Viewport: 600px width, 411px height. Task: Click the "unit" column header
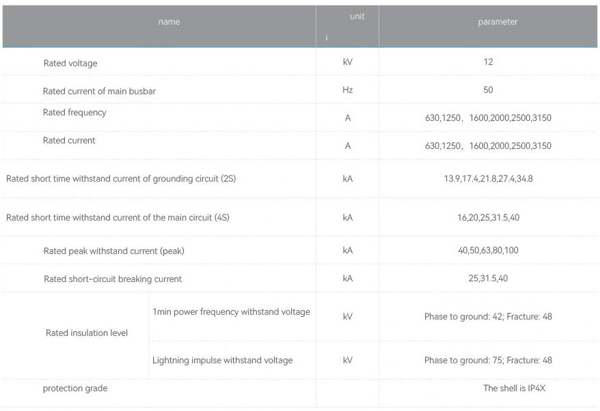coord(357,16)
